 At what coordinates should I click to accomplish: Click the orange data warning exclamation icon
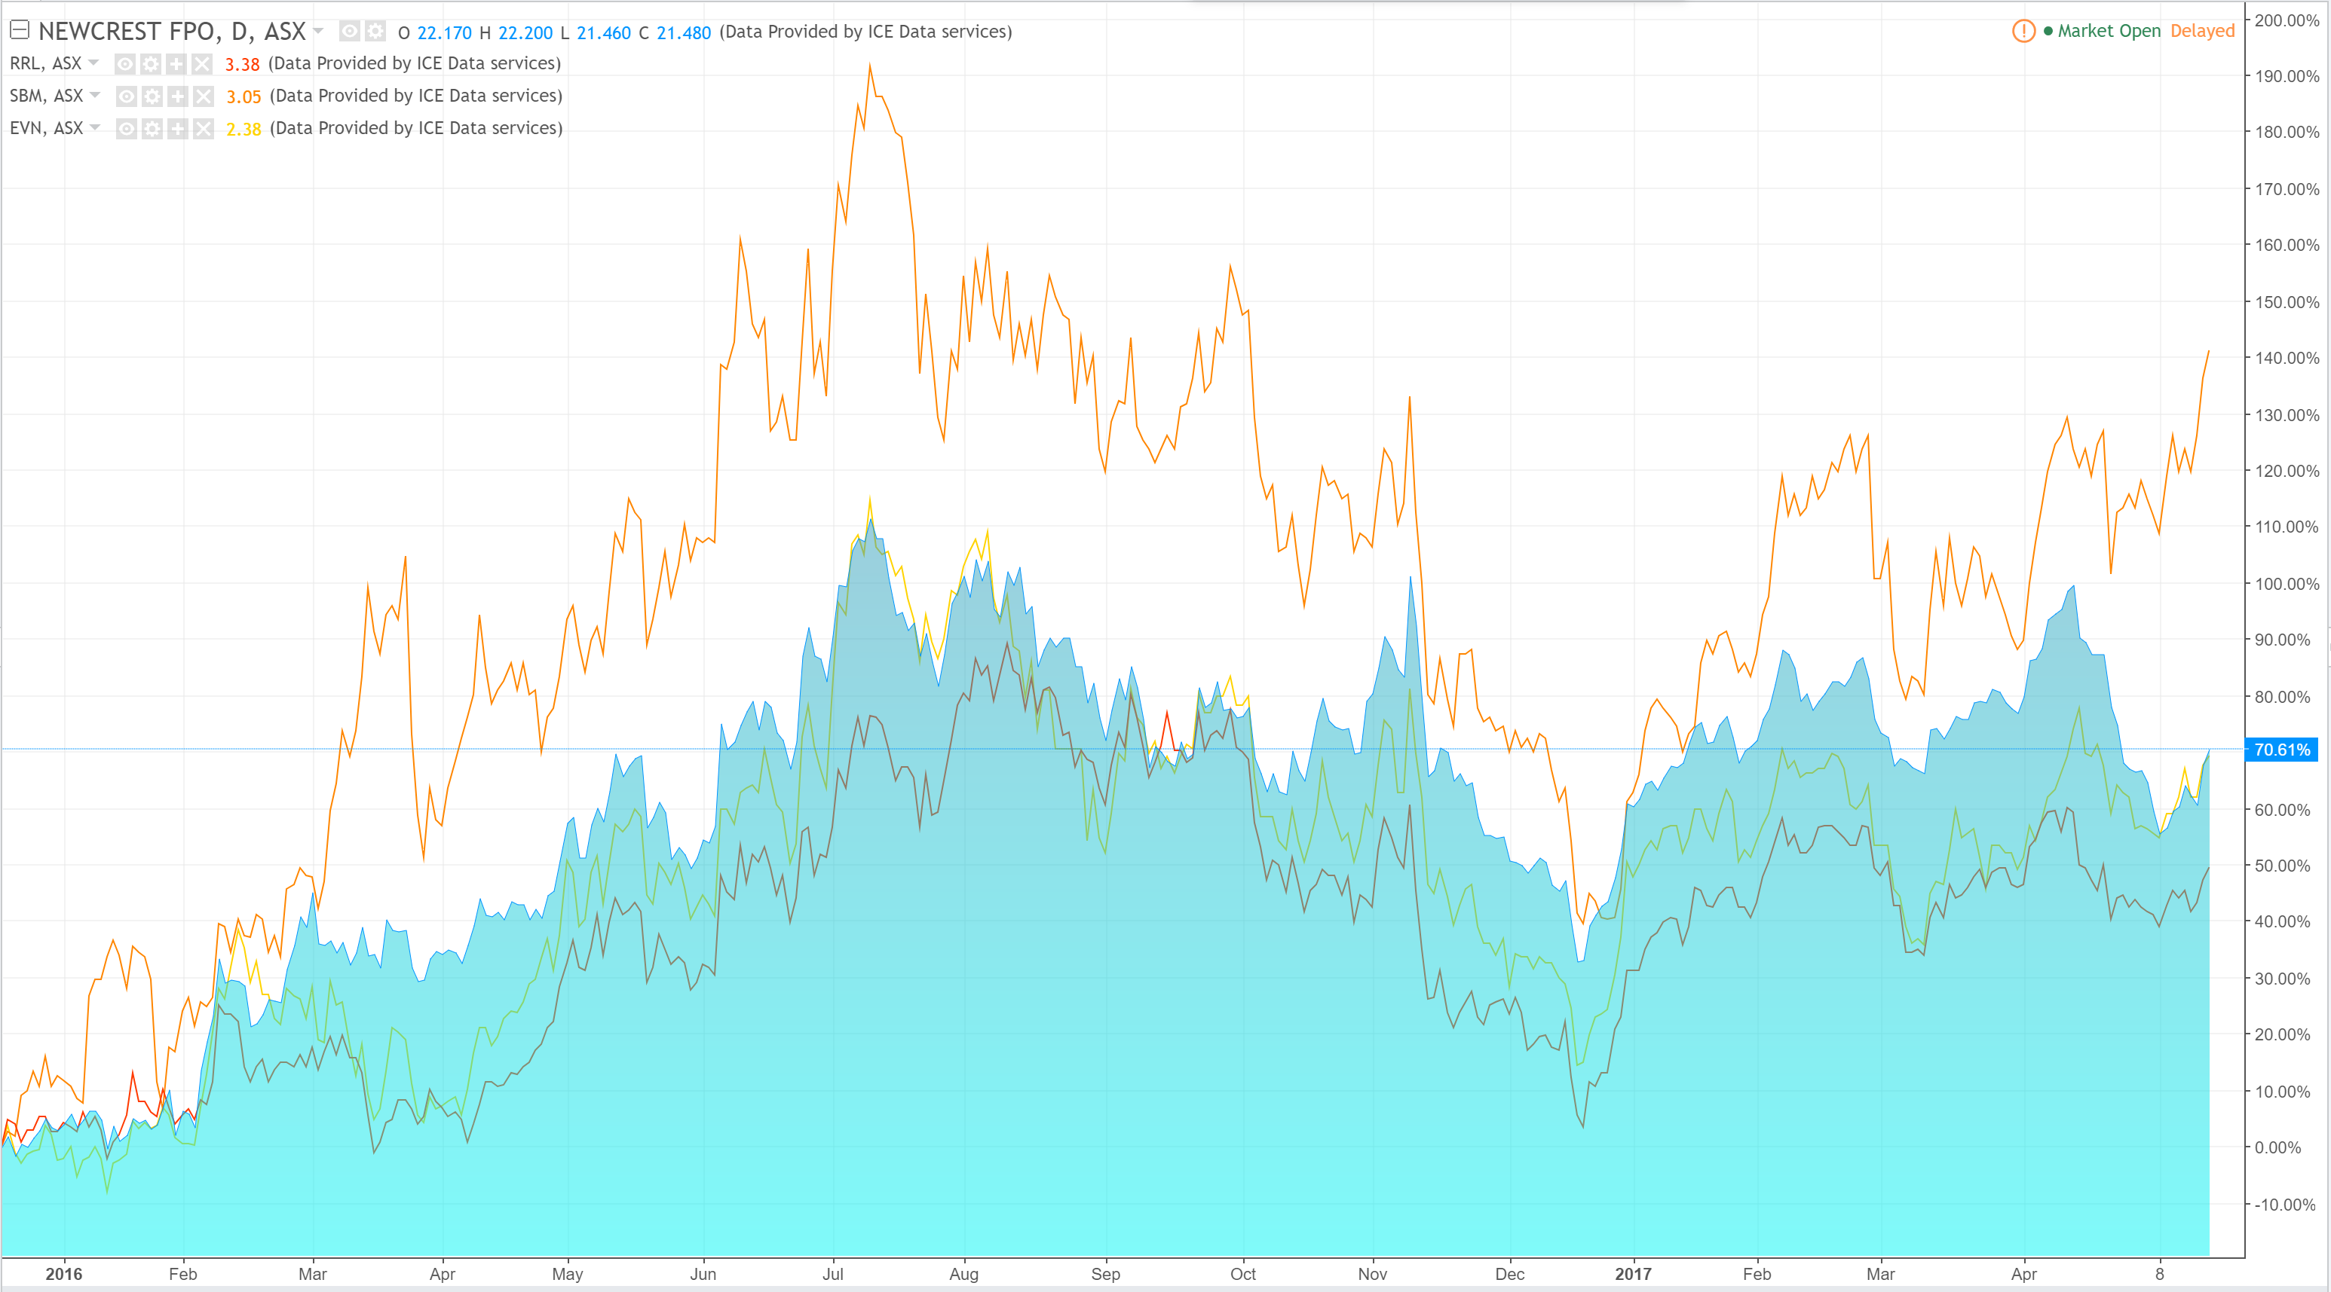(2023, 31)
